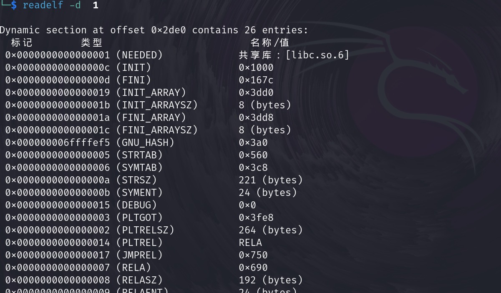This screenshot has height=293, width=501.
Task: Click the readelf -d command text
Action: tap(52, 5)
